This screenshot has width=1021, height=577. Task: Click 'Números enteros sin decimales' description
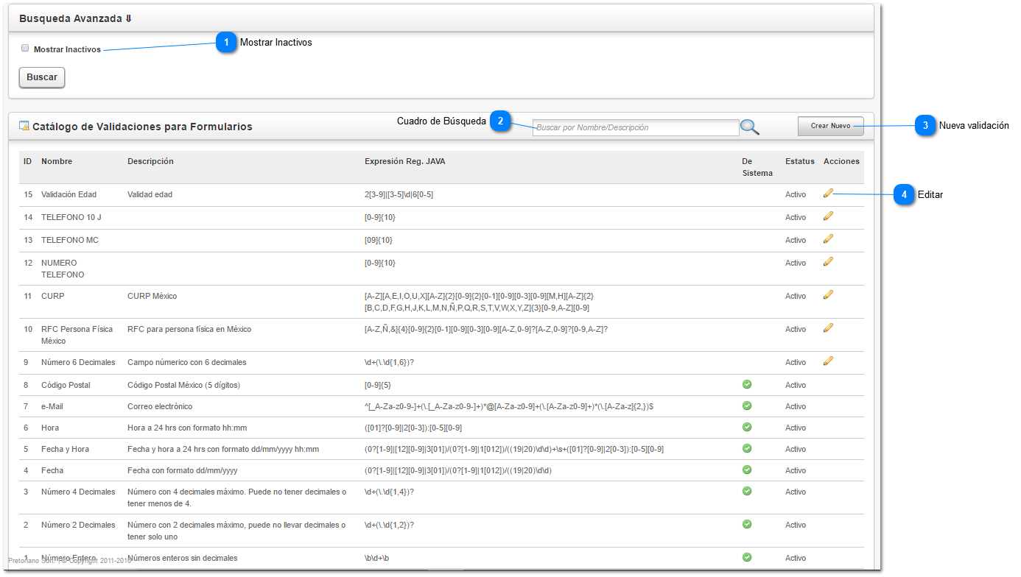pyautogui.click(x=183, y=558)
